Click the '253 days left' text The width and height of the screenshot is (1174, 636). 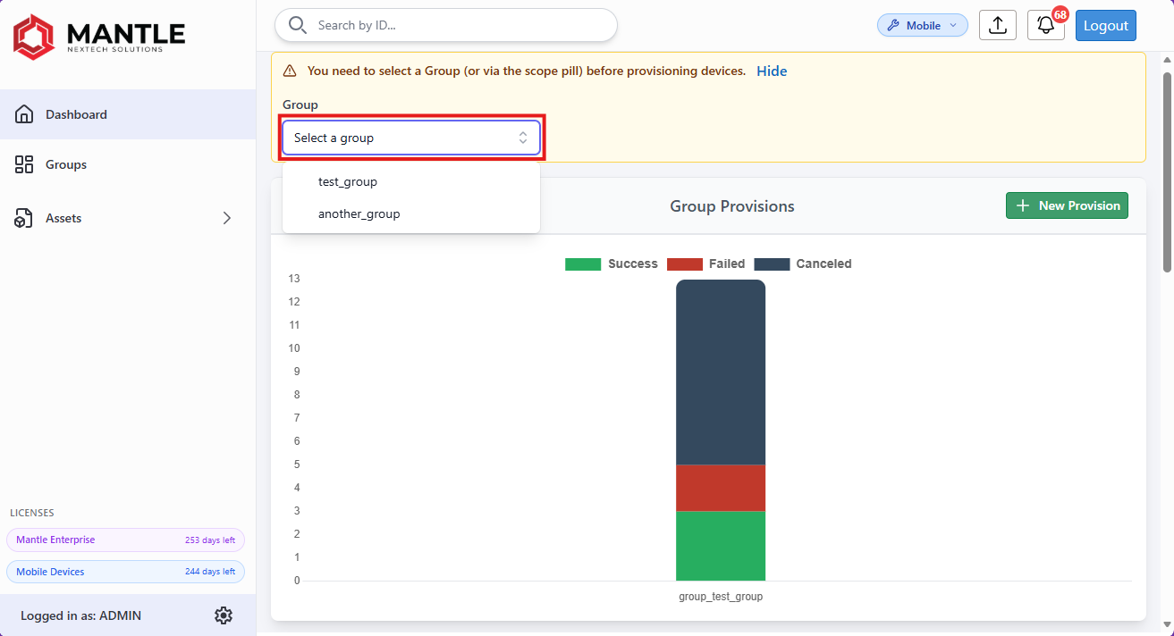[x=210, y=540]
